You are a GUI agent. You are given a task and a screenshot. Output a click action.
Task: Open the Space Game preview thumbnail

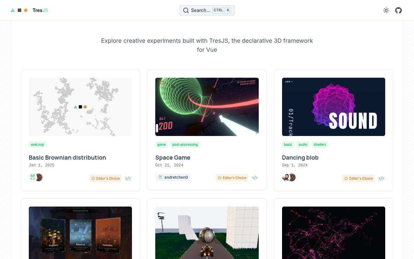207,107
